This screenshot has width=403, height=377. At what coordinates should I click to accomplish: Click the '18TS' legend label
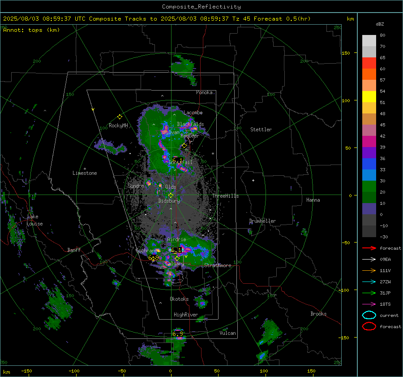(x=385, y=304)
